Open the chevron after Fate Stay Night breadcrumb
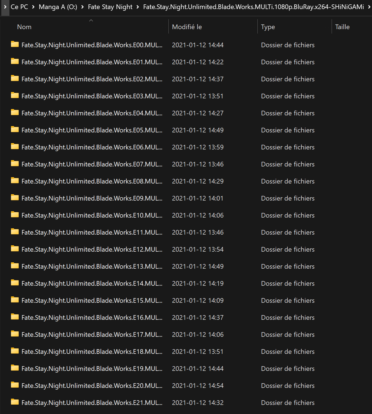The image size is (372, 414). click(138, 7)
